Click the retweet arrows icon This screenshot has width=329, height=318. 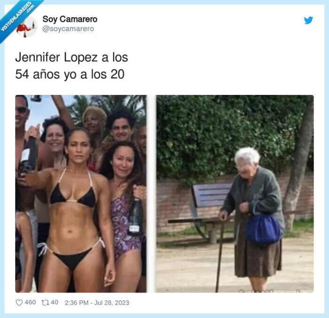click(45, 302)
